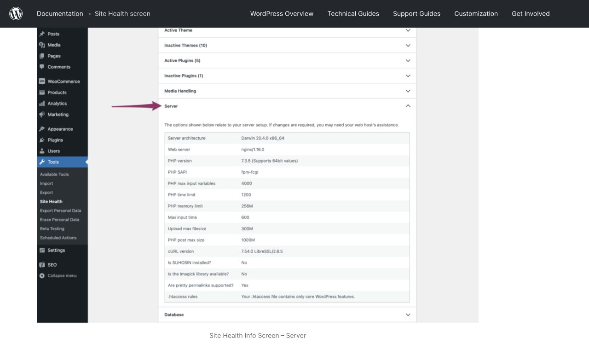Click the Yoast SEO icon
The width and height of the screenshot is (589, 350).
(42, 265)
